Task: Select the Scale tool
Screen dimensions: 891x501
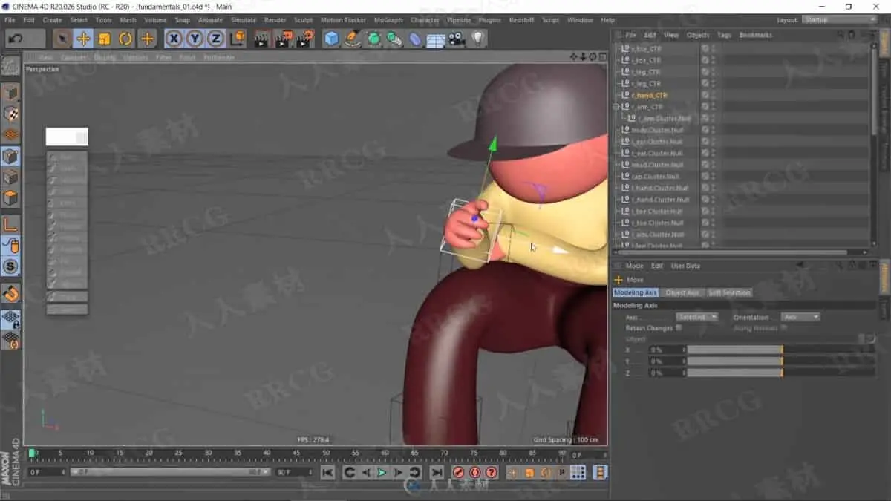Action: [x=105, y=39]
